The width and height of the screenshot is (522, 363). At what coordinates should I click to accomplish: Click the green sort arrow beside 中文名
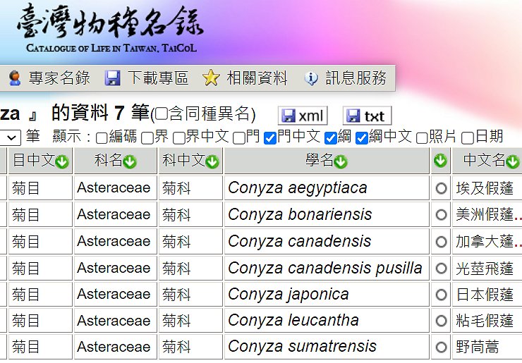(x=514, y=162)
